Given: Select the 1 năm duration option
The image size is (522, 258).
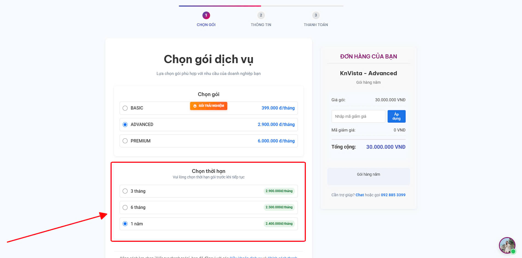Looking at the screenshot, I should [x=125, y=224].
